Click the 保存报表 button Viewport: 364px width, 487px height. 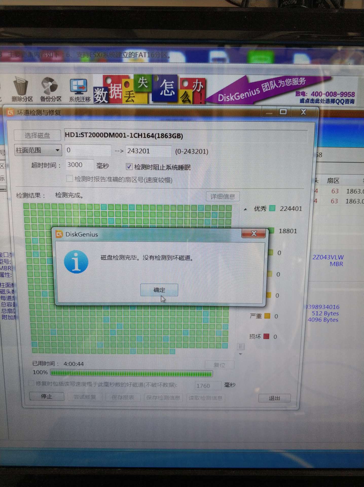click(x=123, y=397)
